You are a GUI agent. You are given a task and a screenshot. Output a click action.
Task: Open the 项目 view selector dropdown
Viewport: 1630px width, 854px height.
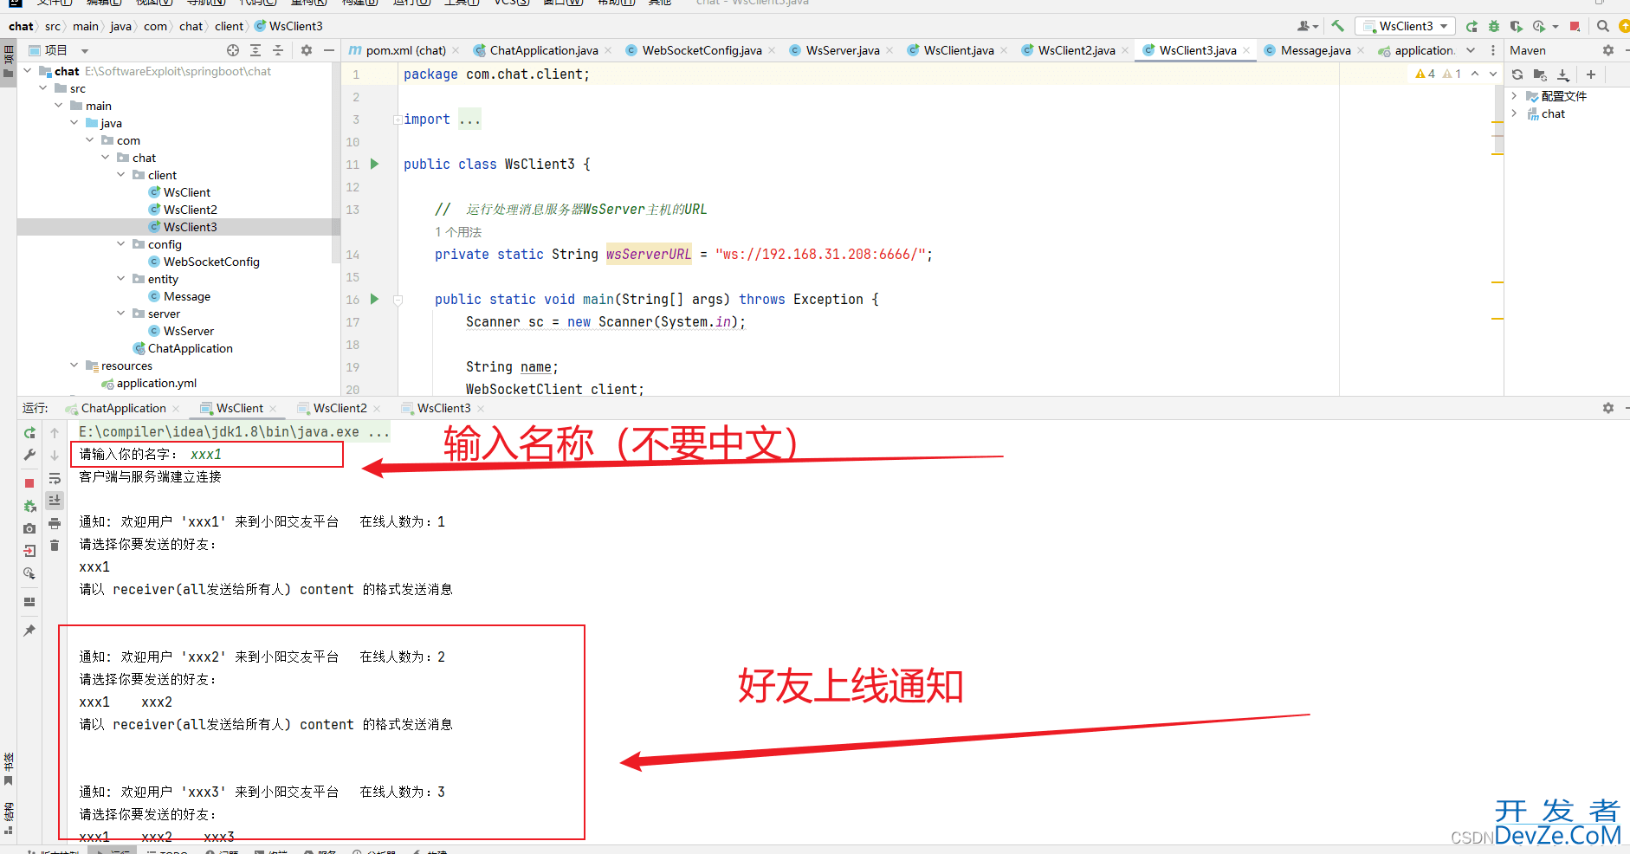[59, 50]
